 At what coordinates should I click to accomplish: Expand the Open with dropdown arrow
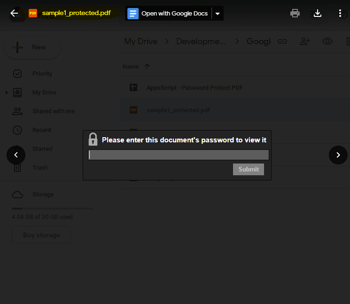tap(218, 14)
